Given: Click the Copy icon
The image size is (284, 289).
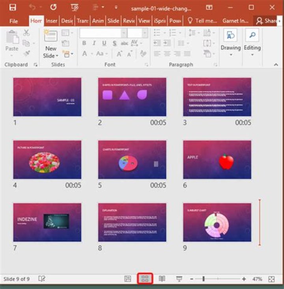Looking at the screenshot, I should click(26, 43).
